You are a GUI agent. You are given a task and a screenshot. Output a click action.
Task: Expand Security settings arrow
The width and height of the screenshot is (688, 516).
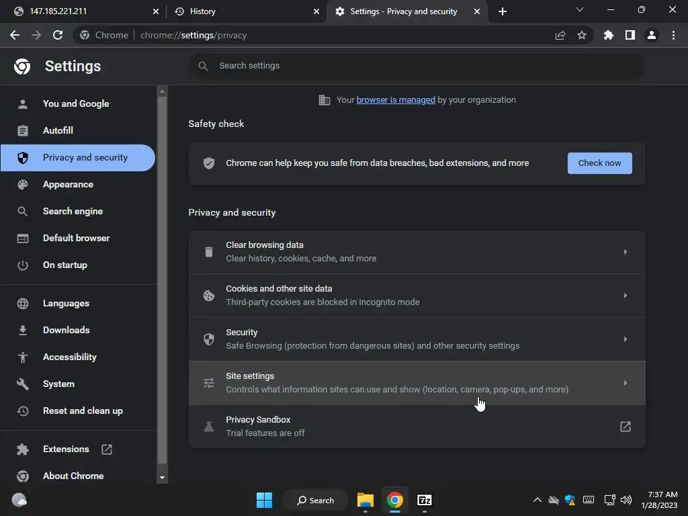click(626, 339)
